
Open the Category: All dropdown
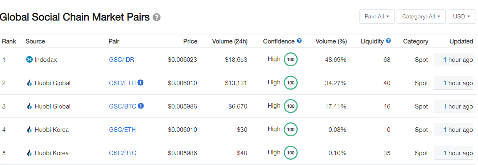click(x=421, y=16)
